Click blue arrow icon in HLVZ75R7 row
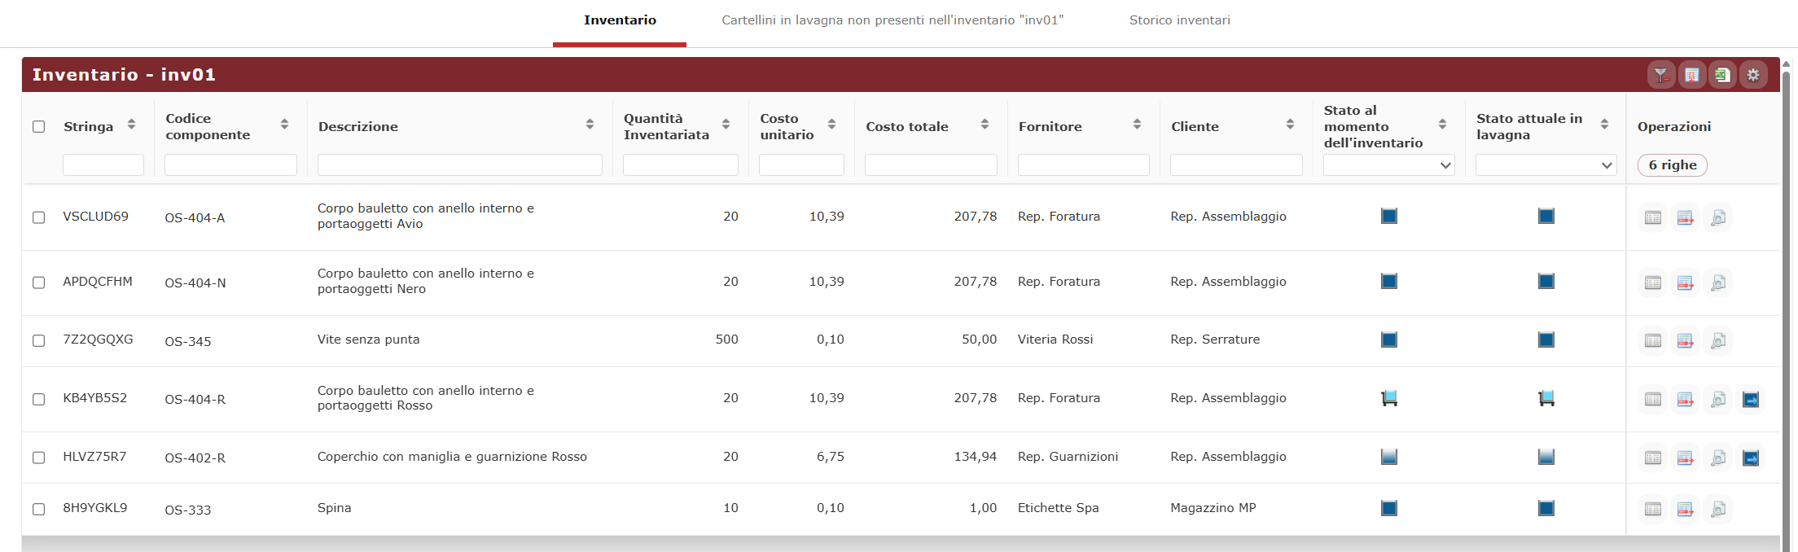This screenshot has height=552, width=1798. 1751,458
